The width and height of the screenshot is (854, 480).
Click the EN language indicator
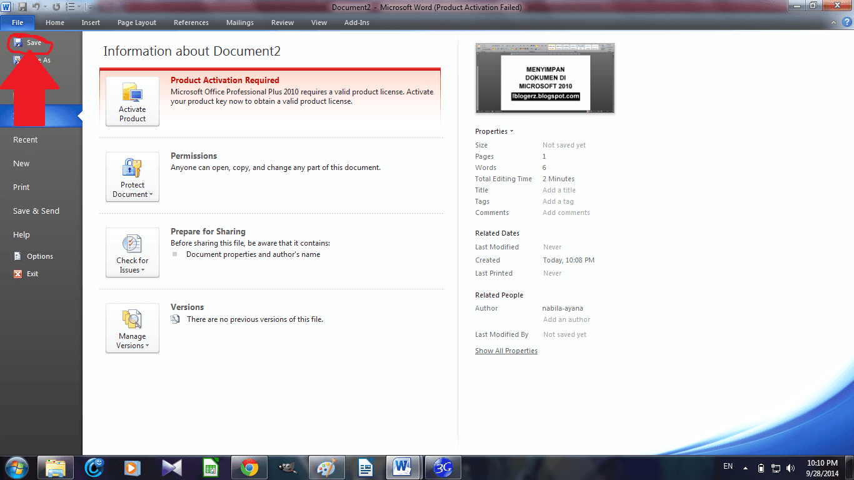tap(728, 466)
